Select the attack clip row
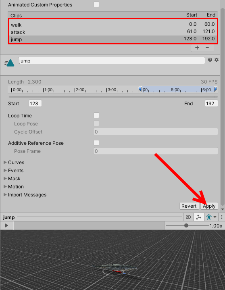The image size is (225, 290). 113,32
